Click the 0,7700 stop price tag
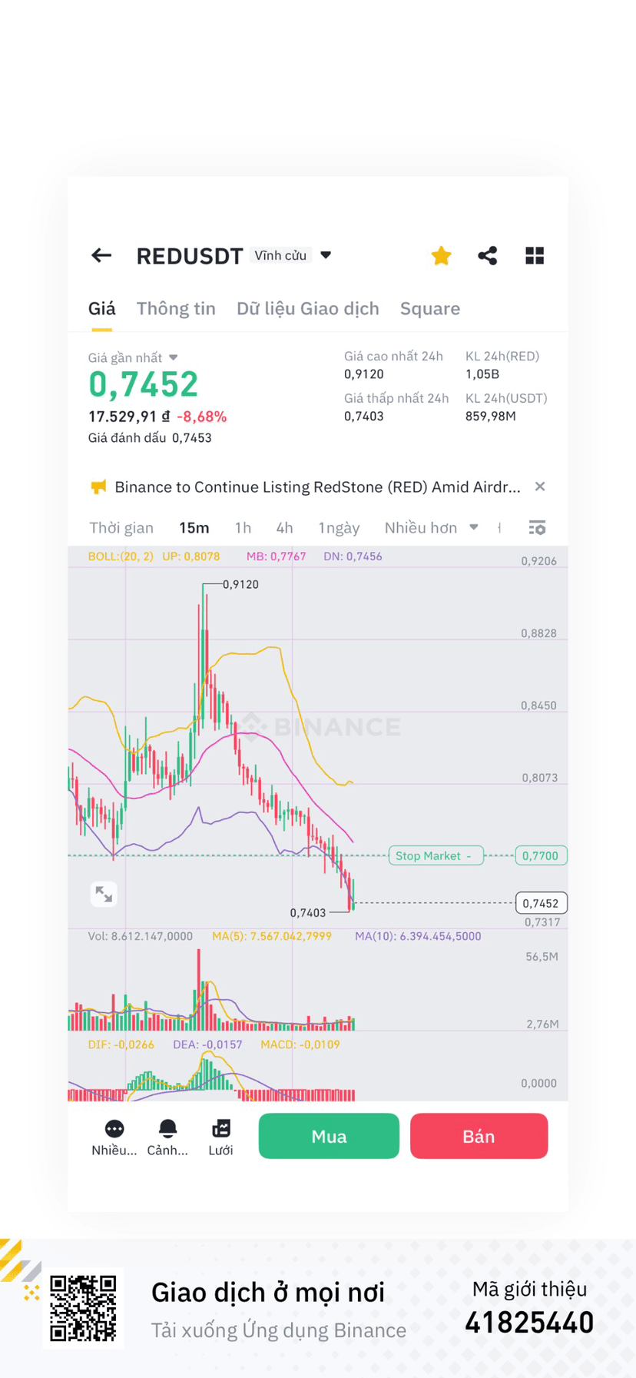Screen dimensions: 636x1378 tap(541, 855)
